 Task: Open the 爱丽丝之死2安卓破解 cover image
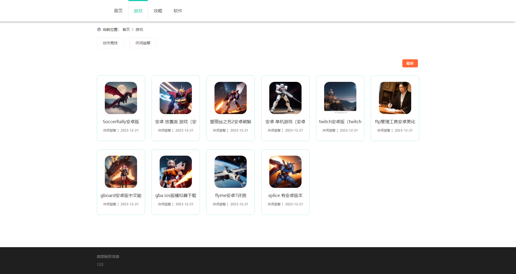coord(230,98)
